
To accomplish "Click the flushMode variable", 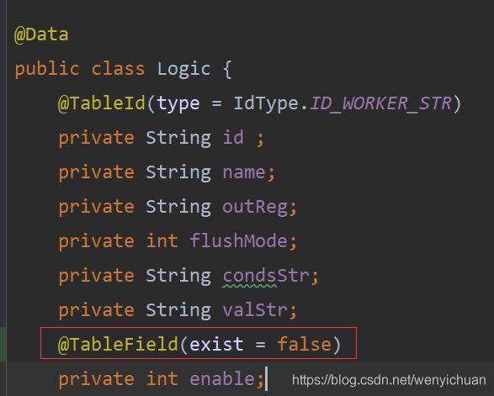I will [x=238, y=241].
